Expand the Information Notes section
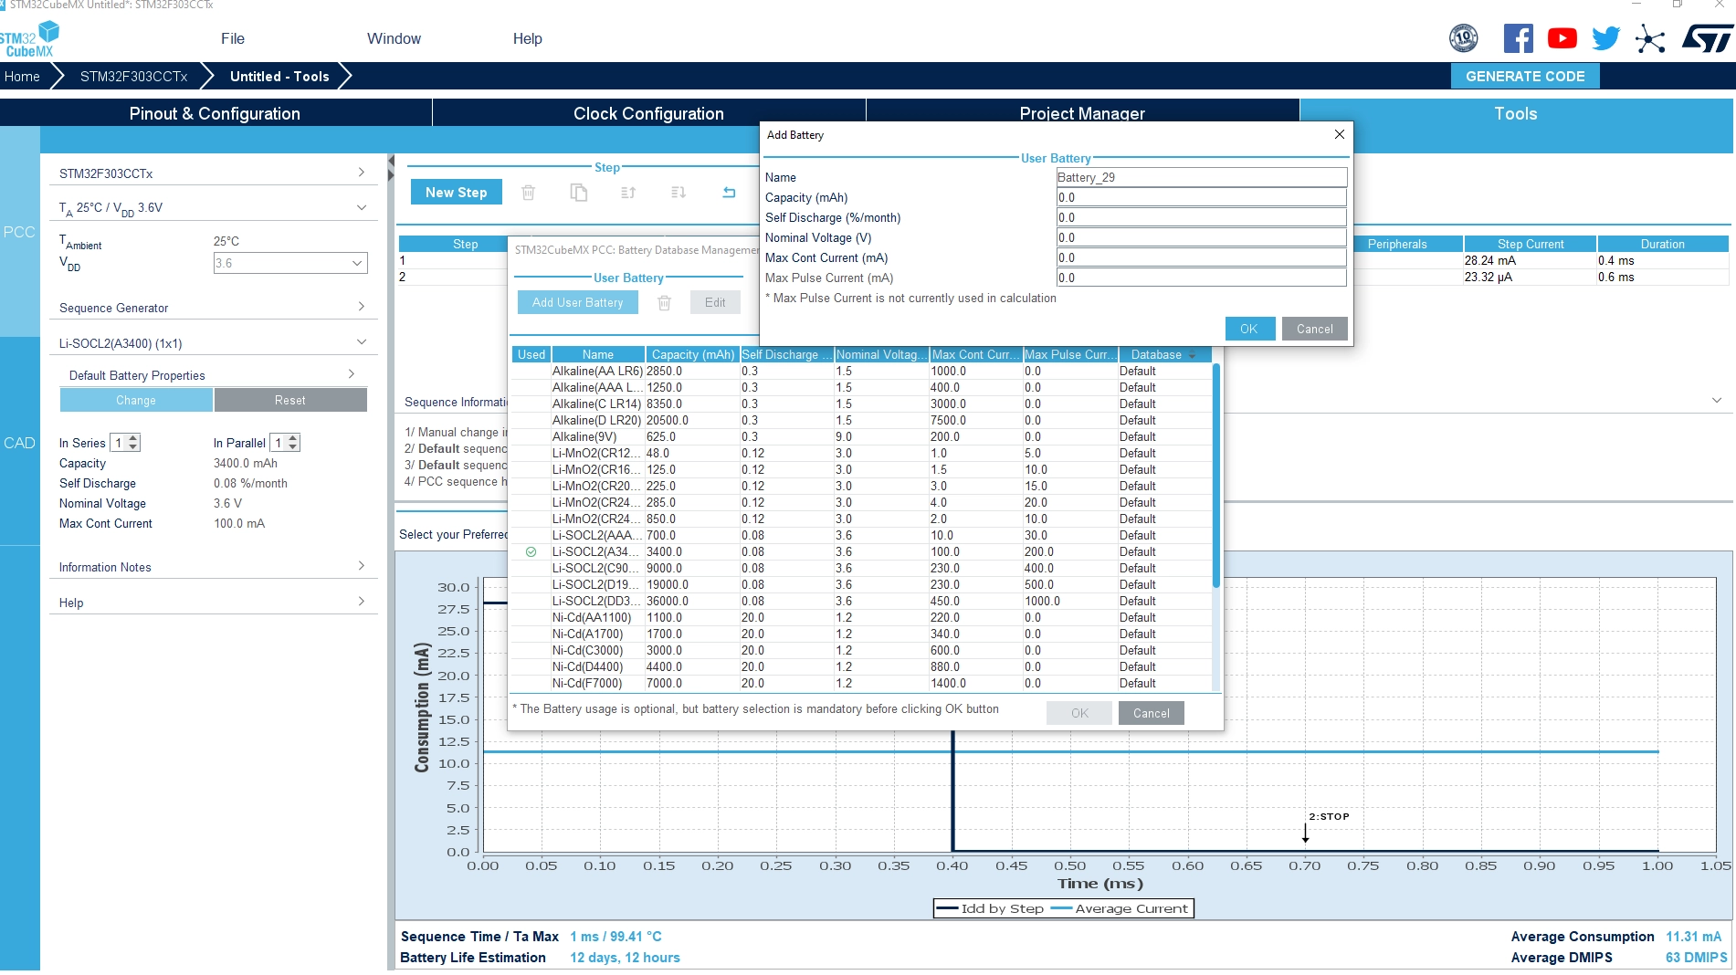Viewport: 1736px width, 975px height. pyautogui.click(x=213, y=567)
